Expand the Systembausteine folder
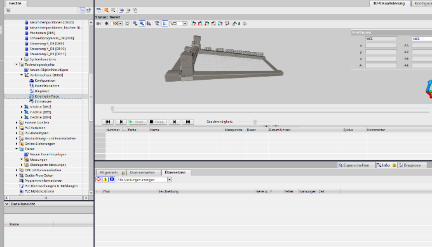 [22, 60]
